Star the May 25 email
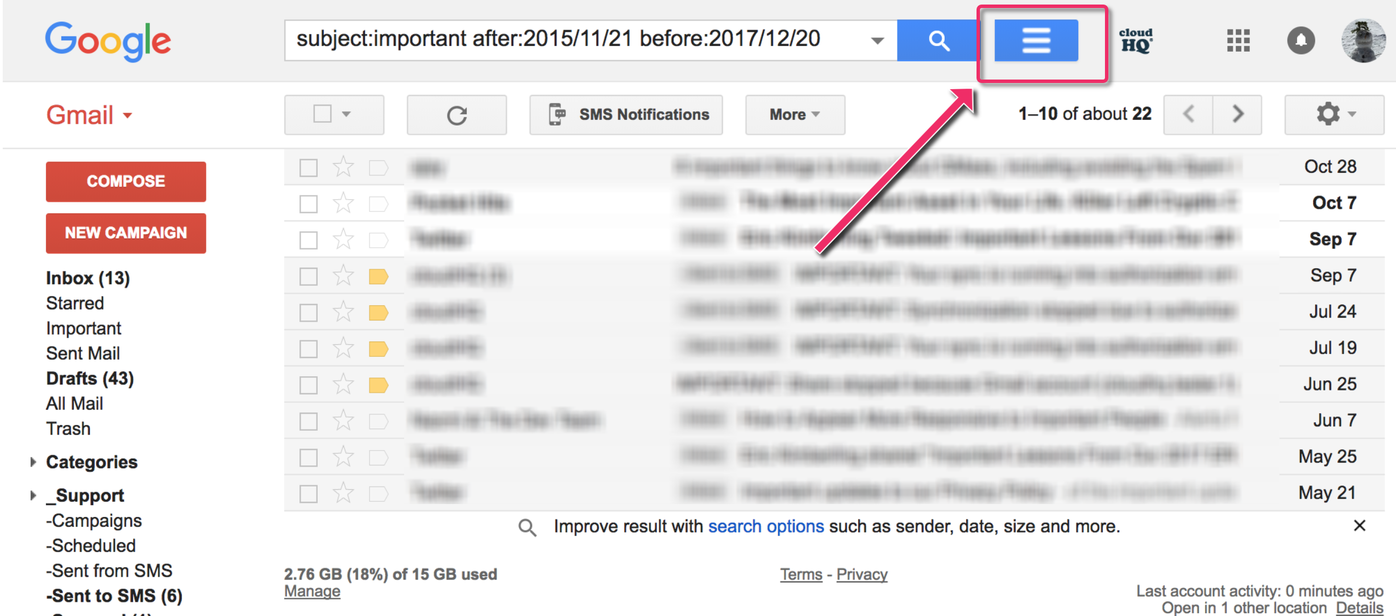1396x616 pixels. coord(343,457)
